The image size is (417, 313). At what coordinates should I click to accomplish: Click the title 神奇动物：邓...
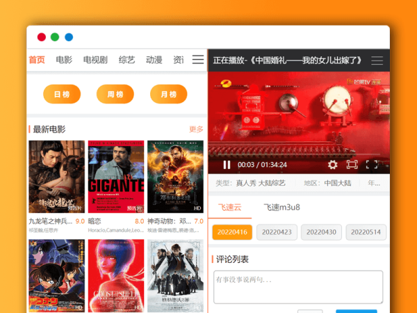169,221
